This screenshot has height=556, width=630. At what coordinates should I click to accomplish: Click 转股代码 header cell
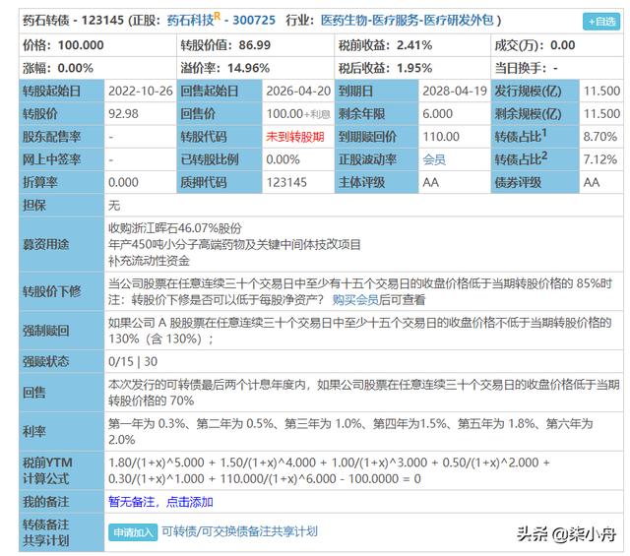pos(220,137)
